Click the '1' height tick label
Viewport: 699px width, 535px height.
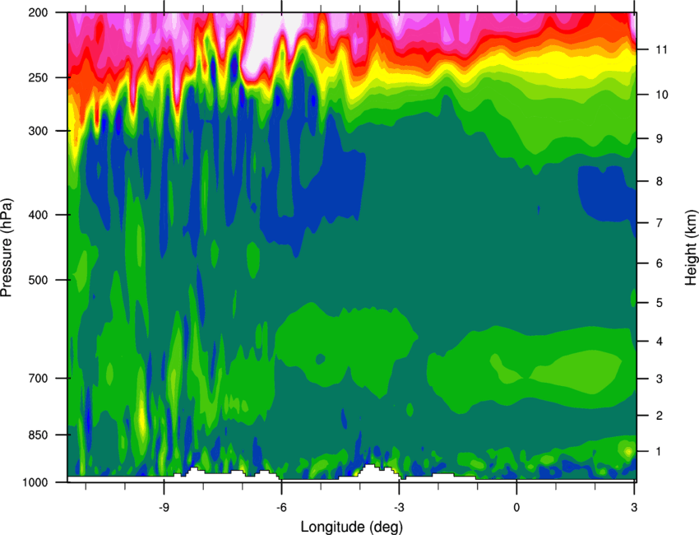pyautogui.click(x=660, y=452)
